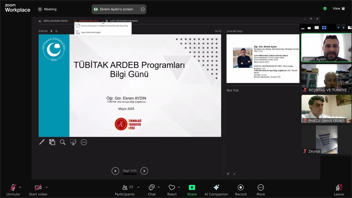
Task: Start recording with the Record button
Action: tap(241, 190)
